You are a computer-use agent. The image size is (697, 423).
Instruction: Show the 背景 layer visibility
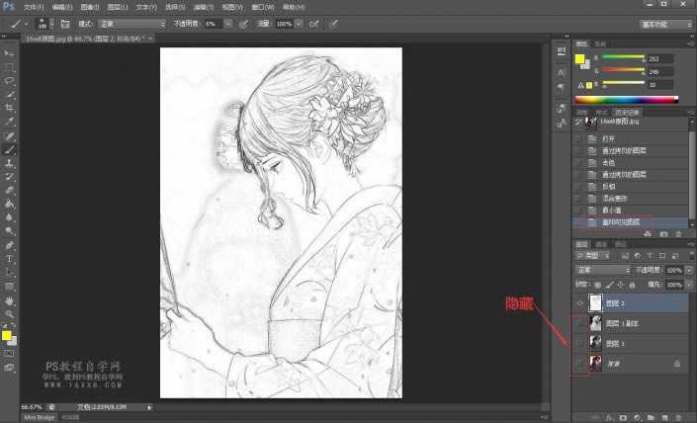coord(579,364)
